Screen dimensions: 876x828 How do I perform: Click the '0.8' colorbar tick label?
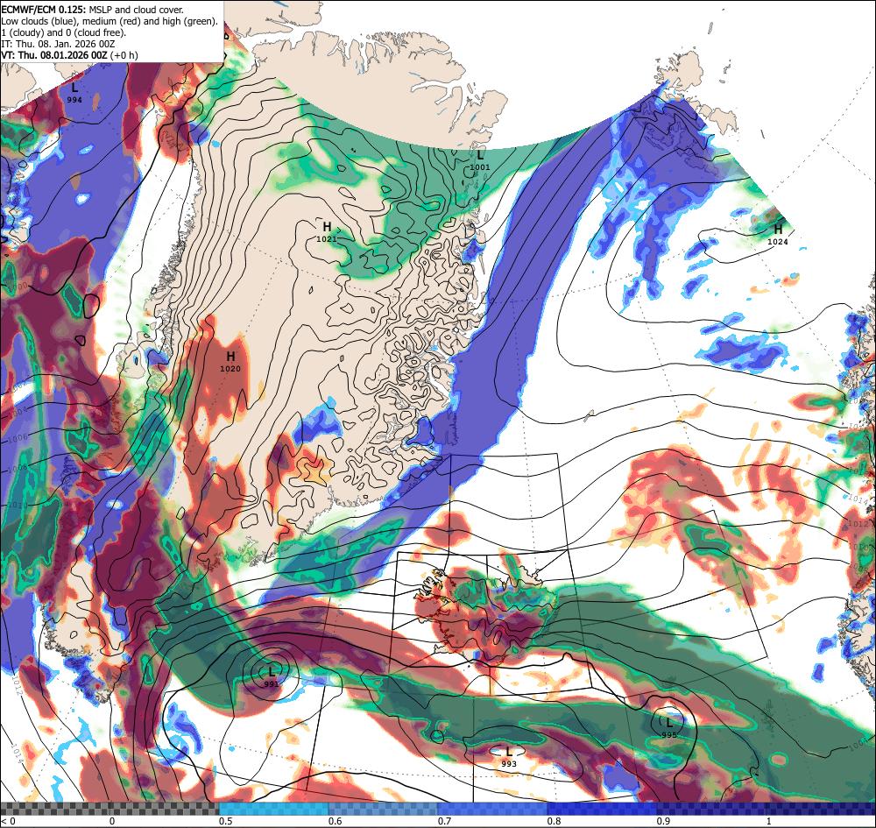555,821
